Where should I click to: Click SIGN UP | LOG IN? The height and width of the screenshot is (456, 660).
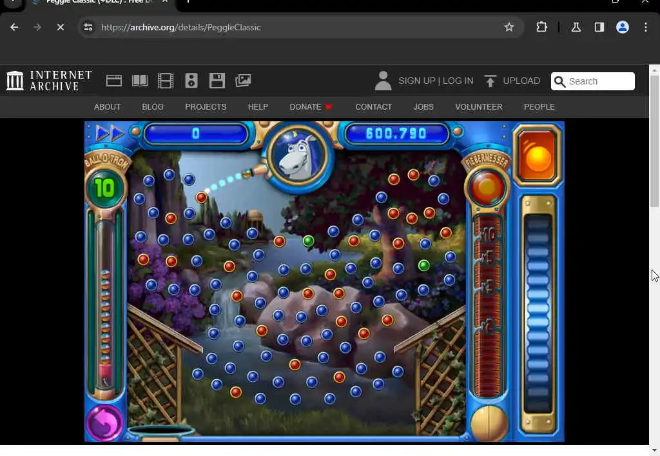(x=436, y=81)
